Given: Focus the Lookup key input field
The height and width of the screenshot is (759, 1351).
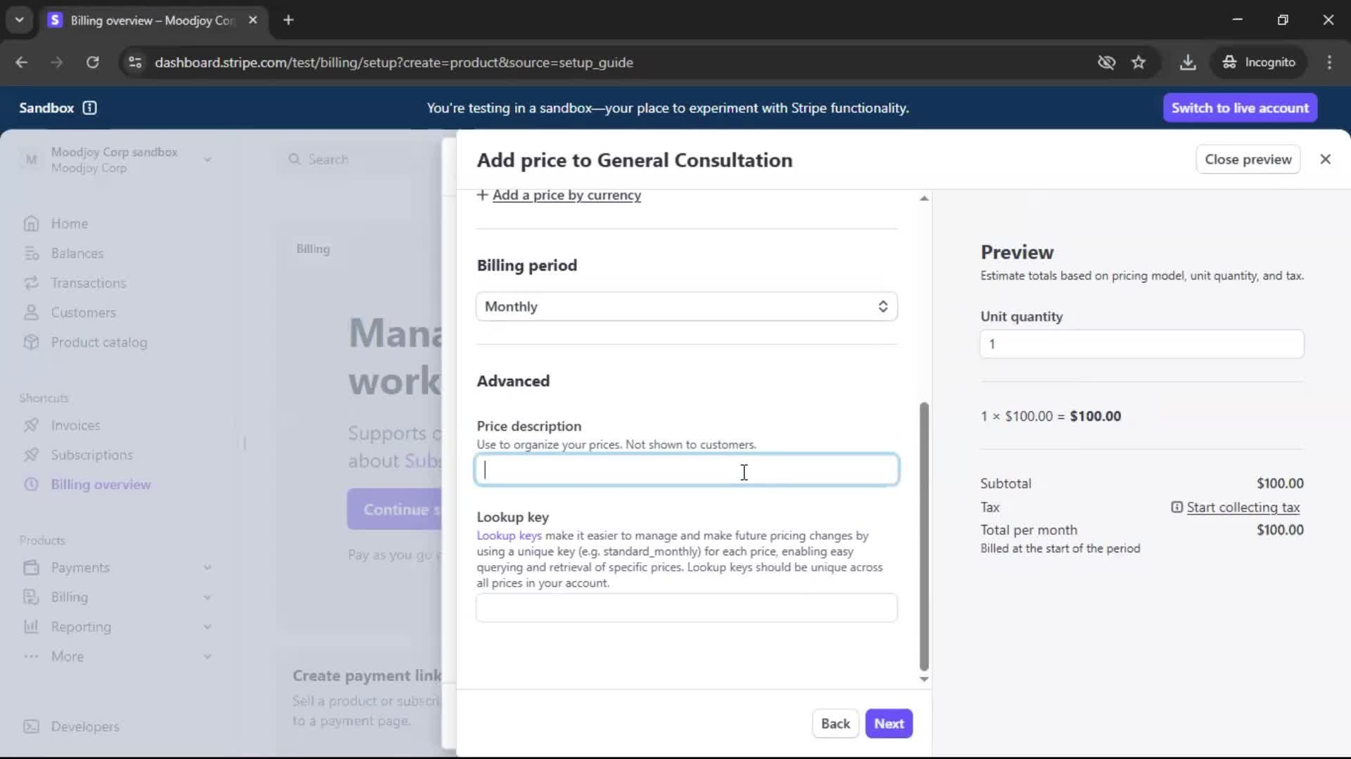Looking at the screenshot, I should (686, 608).
